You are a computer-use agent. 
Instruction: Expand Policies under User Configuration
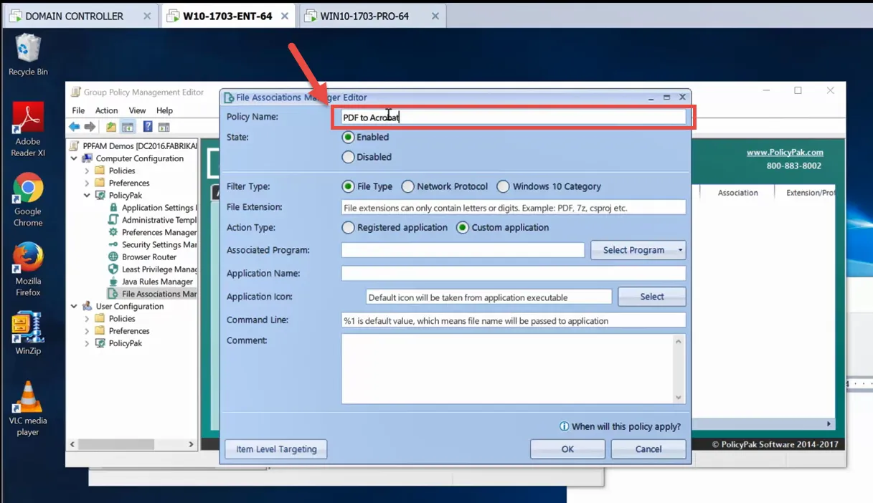point(87,318)
